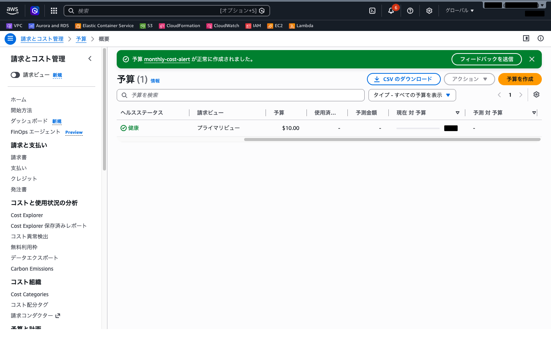The width and height of the screenshot is (551, 344).
Task: Open the S3 bookmark
Action: click(x=146, y=26)
